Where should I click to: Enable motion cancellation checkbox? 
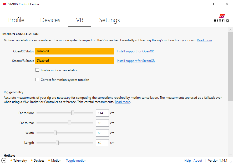click(37, 70)
